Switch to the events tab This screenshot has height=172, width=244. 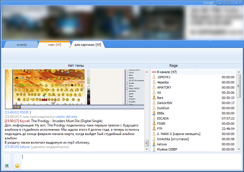point(22,45)
